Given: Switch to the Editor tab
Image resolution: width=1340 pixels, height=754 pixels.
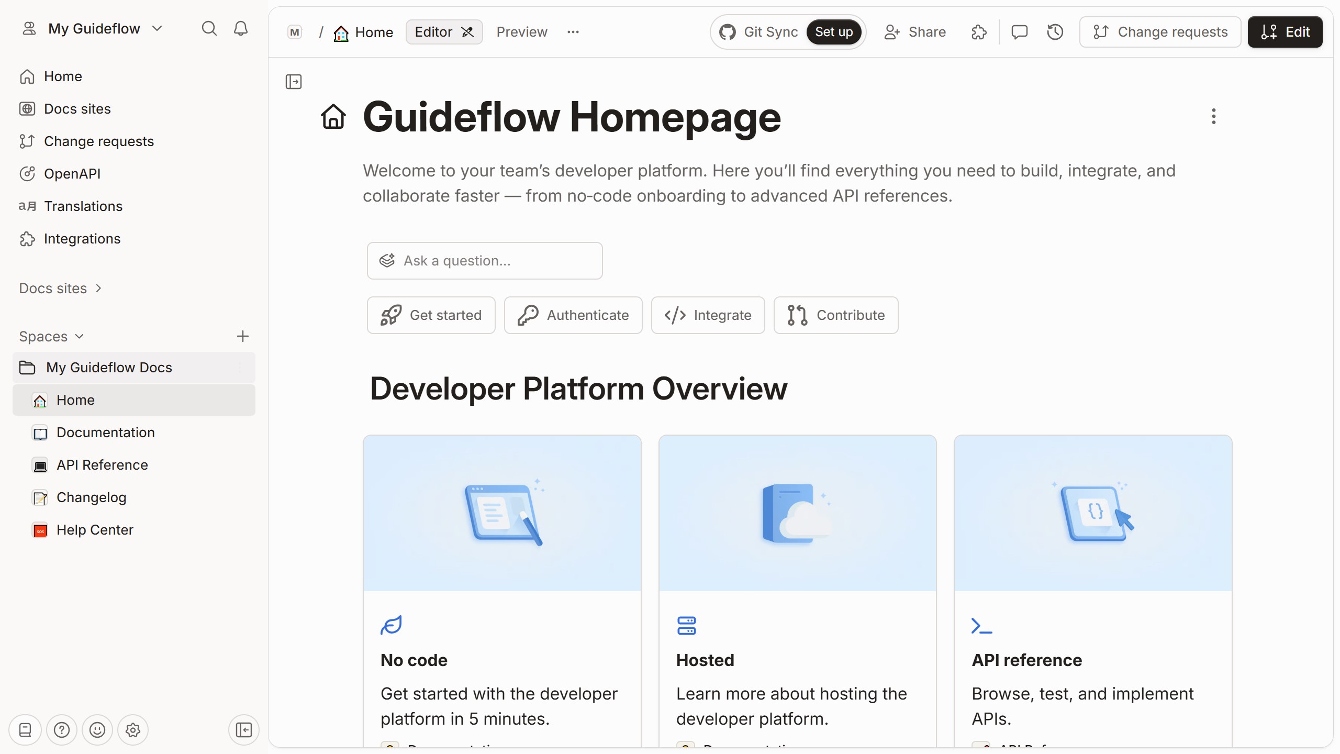Looking at the screenshot, I should [x=444, y=32].
